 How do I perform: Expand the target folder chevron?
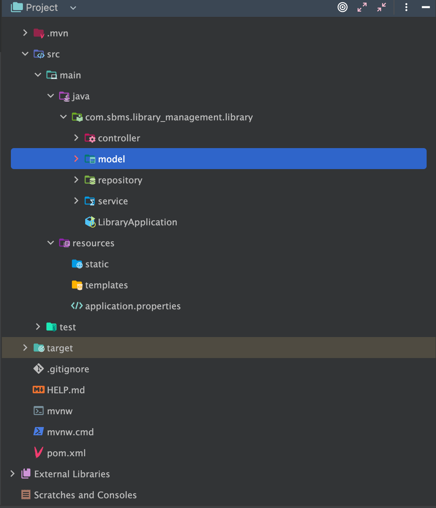pos(25,348)
